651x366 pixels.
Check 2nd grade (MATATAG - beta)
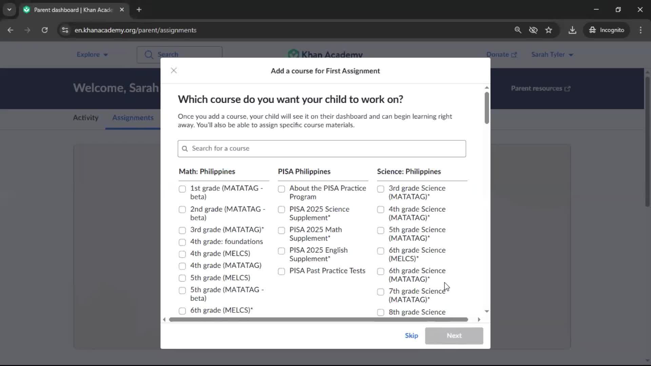click(x=182, y=209)
